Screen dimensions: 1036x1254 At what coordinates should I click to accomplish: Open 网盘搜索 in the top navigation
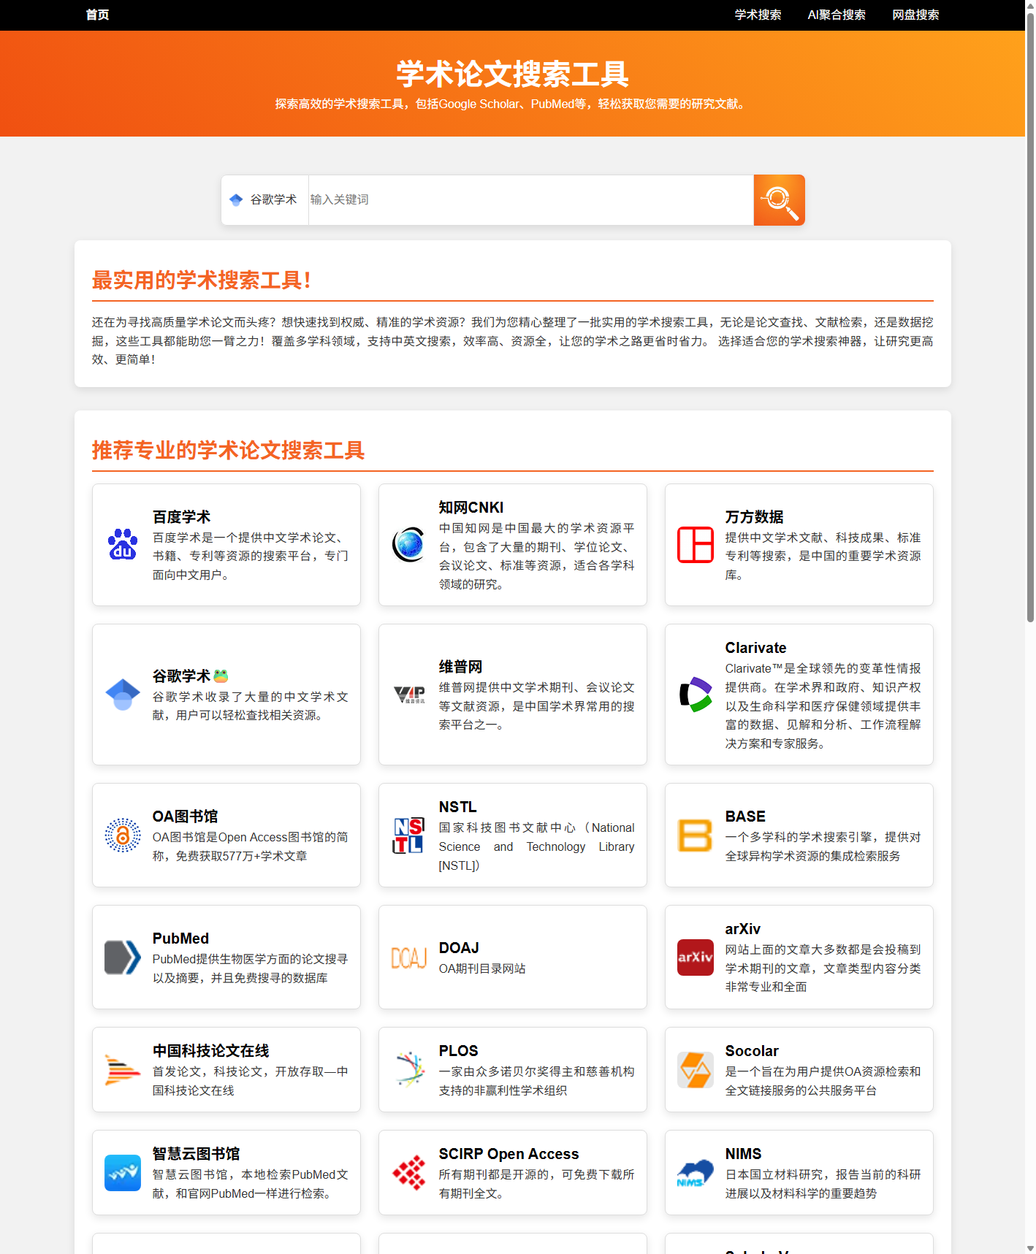coord(915,15)
